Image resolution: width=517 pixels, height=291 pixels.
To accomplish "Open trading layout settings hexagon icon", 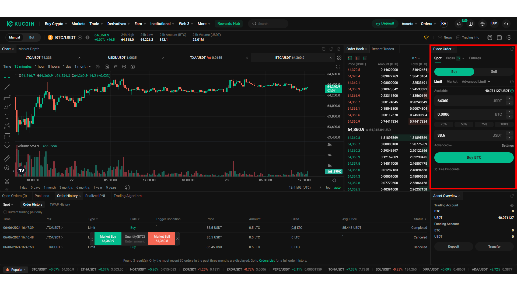I will (509, 37).
